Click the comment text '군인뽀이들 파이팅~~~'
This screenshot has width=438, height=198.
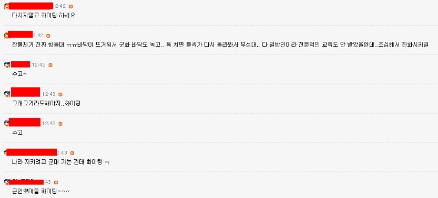(x=41, y=191)
